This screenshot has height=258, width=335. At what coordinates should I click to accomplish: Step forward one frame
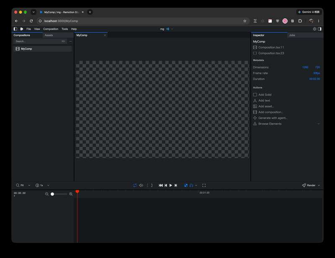tap(175, 185)
